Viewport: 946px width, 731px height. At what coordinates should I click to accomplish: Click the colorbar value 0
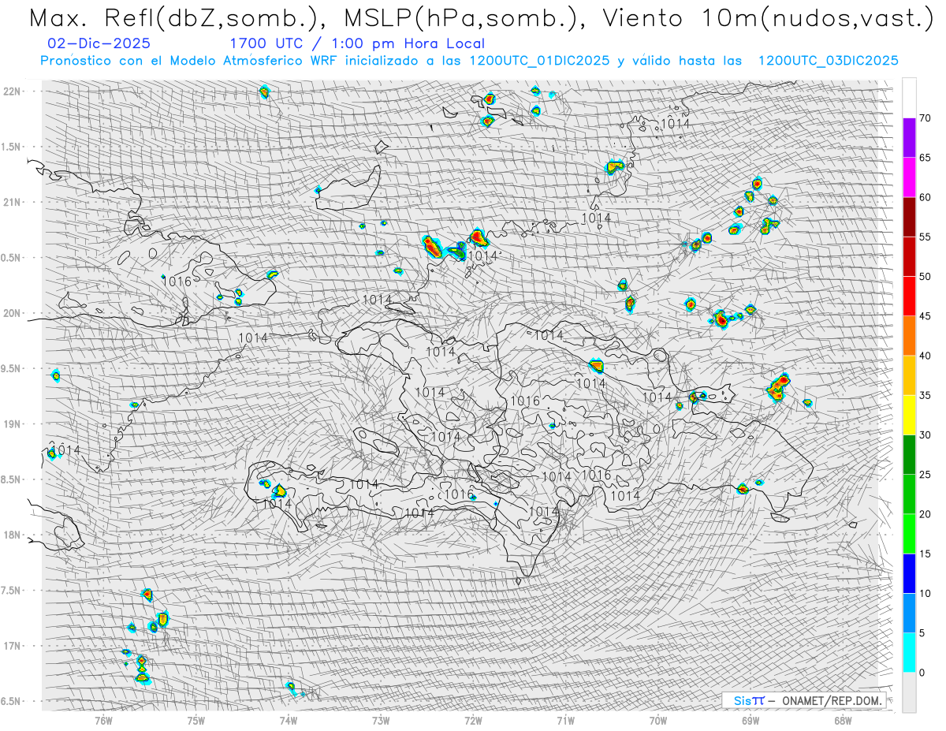click(922, 672)
